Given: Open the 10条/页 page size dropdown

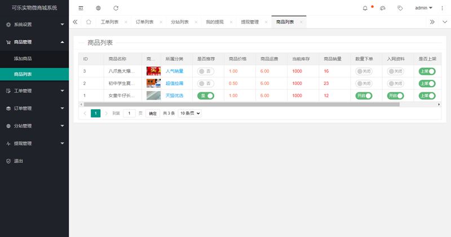Looking at the screenshot, I should (x=189, y=113).
